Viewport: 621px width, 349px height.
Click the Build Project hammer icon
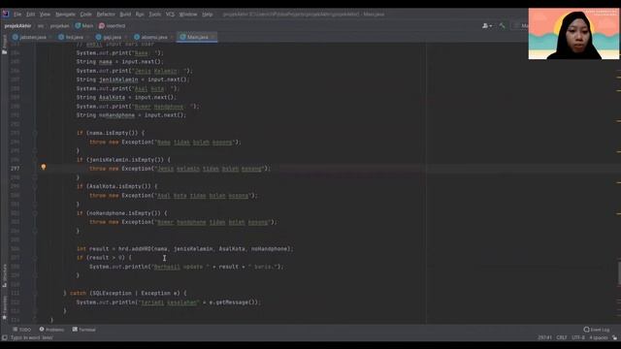tap(503, 26)
